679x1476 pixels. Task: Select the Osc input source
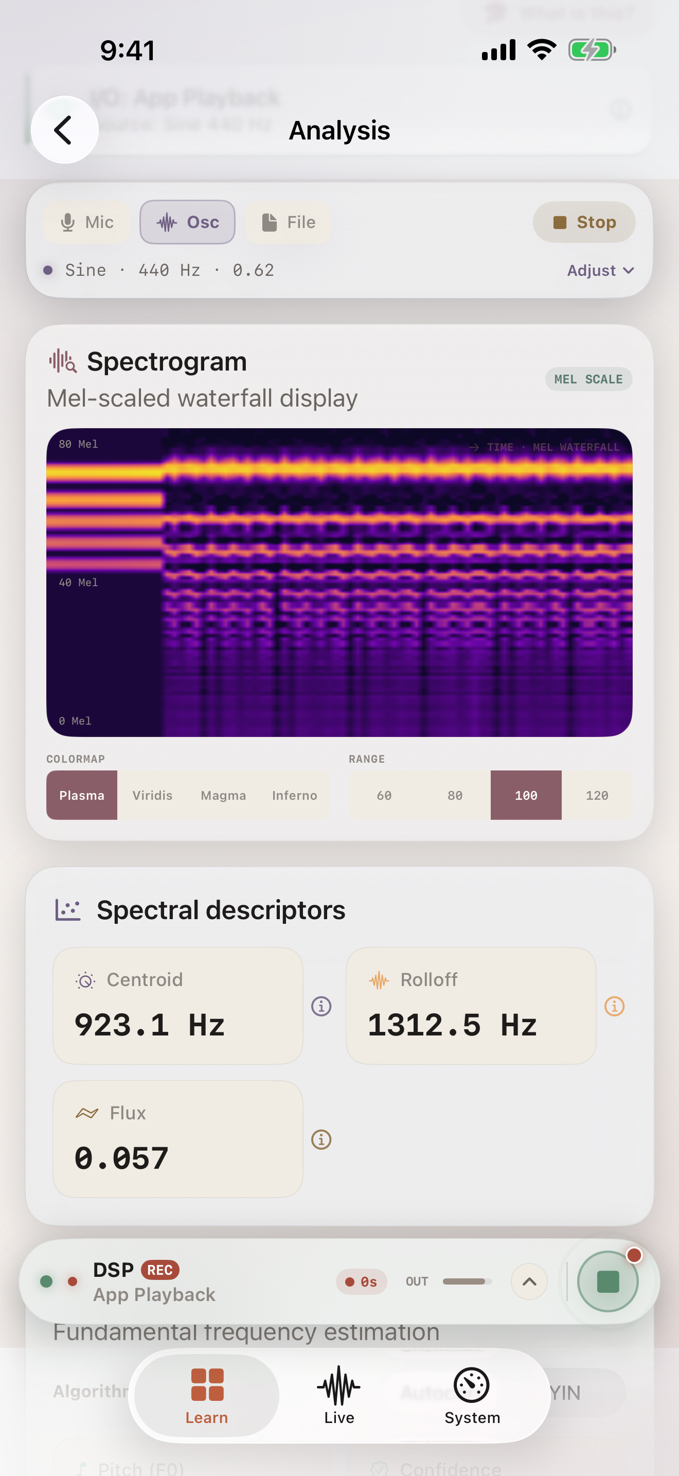pos(187,222)
